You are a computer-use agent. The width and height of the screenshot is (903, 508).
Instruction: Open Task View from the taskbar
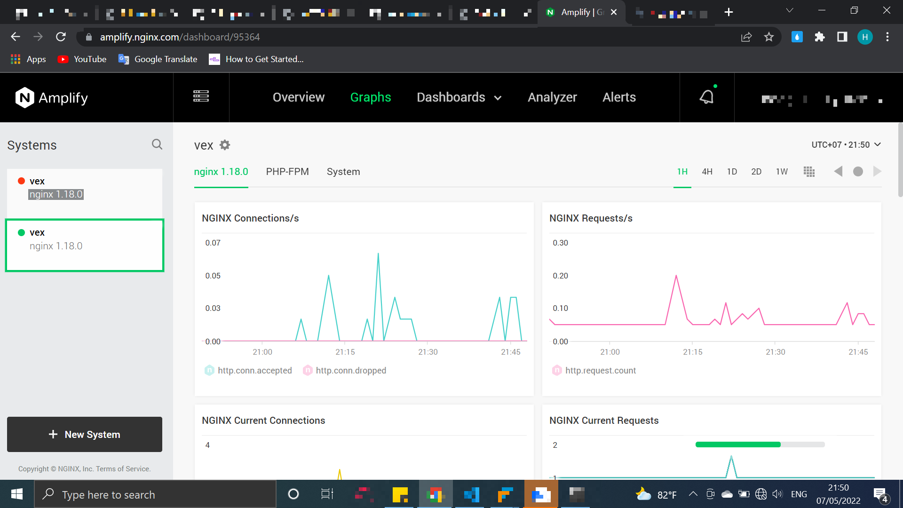tap(327, 494)
